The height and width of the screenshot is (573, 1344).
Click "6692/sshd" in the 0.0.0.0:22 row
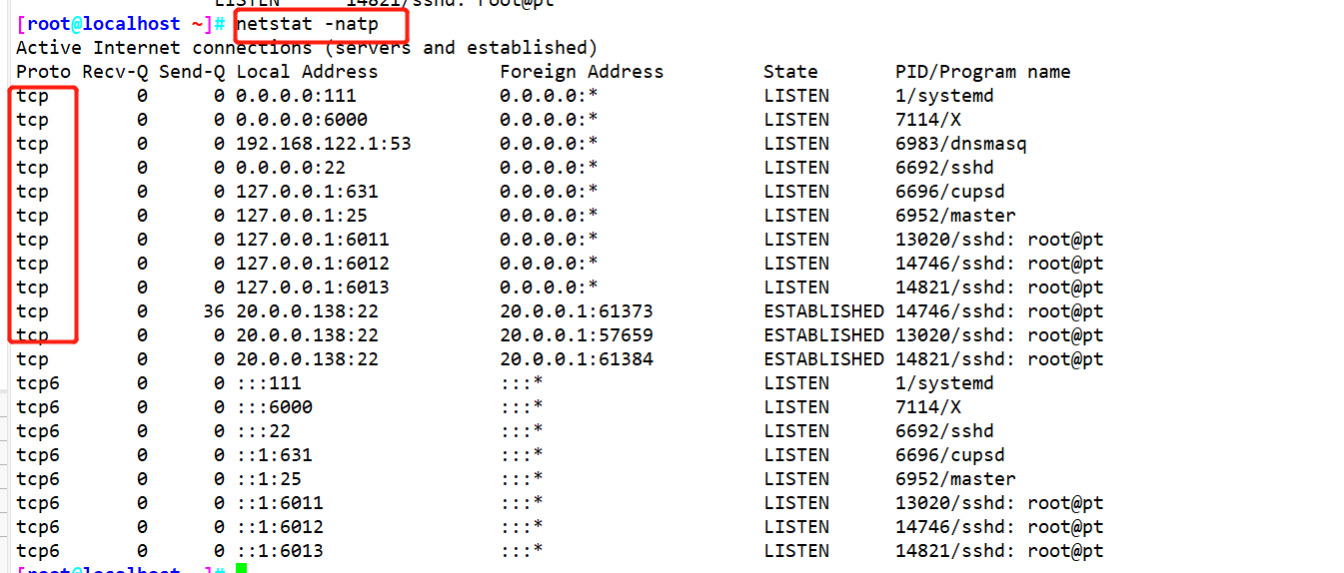[944, 168]
